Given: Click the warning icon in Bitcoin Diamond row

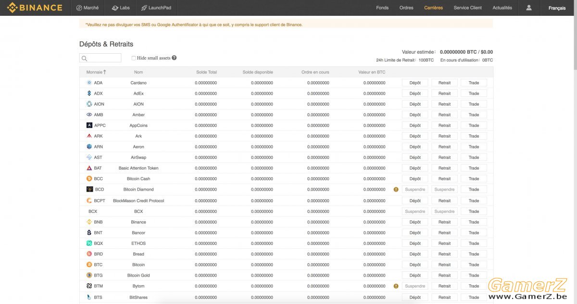Looking at the screenshot, I should (396, 189).
